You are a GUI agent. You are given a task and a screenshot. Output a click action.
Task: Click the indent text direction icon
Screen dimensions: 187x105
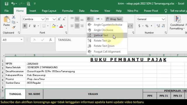(x=98, y=19)
